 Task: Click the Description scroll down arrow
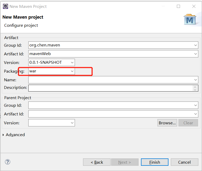[195, 90]
